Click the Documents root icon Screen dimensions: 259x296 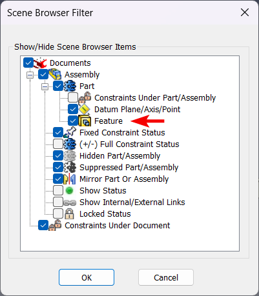click(40, 63)
